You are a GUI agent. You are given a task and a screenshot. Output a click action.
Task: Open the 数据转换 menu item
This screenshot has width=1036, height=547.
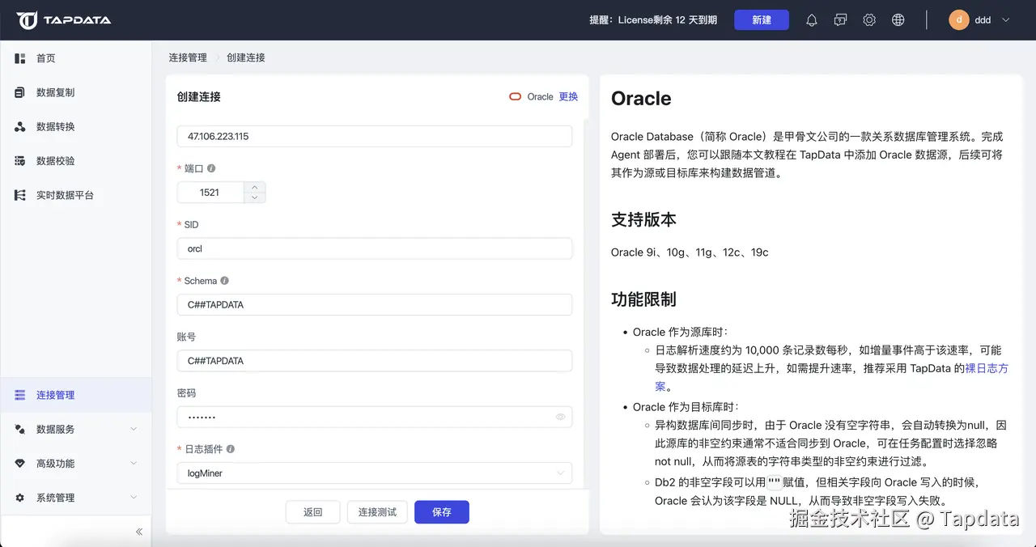76,127
